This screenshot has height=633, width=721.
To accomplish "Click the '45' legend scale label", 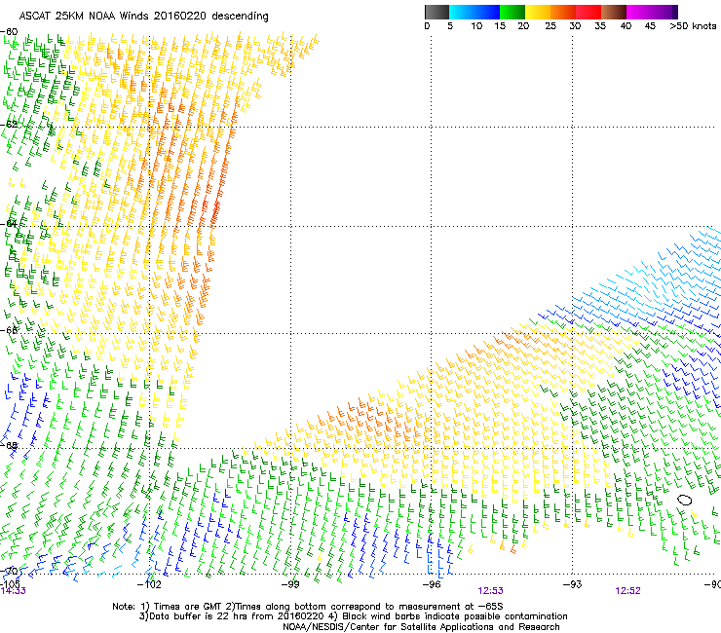I will click(x=650, y=26).
